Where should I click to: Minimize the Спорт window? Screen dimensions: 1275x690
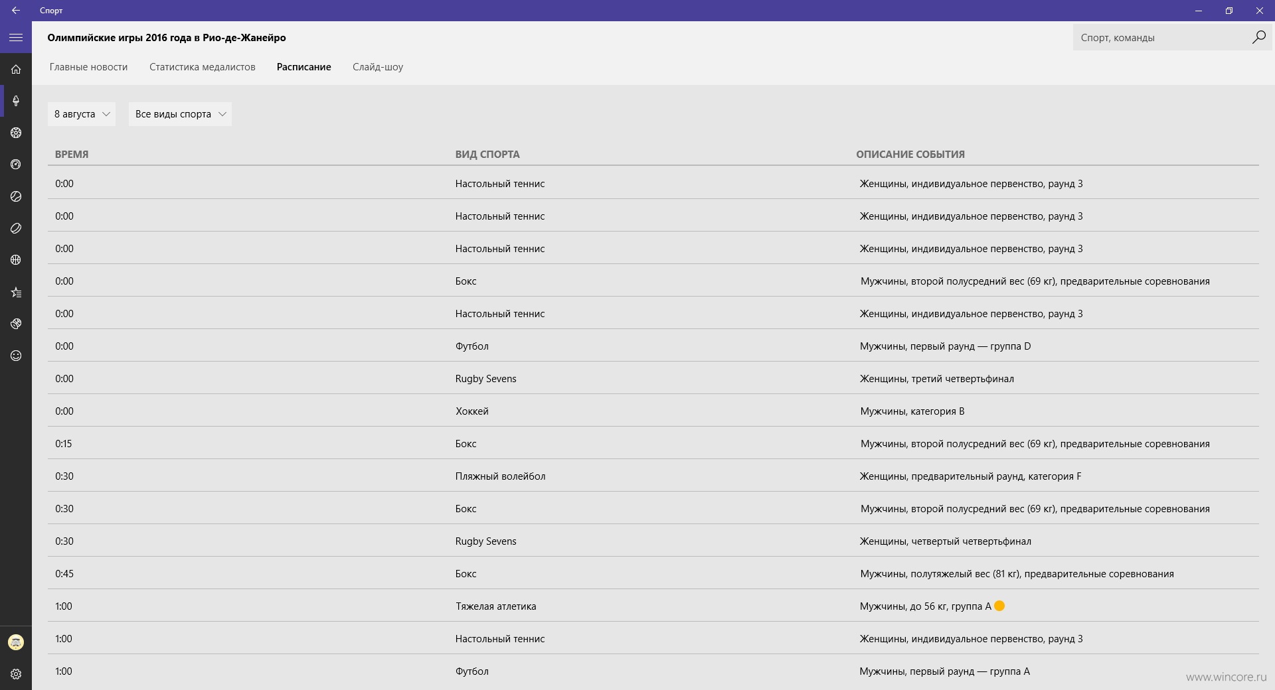(1199, 11)
